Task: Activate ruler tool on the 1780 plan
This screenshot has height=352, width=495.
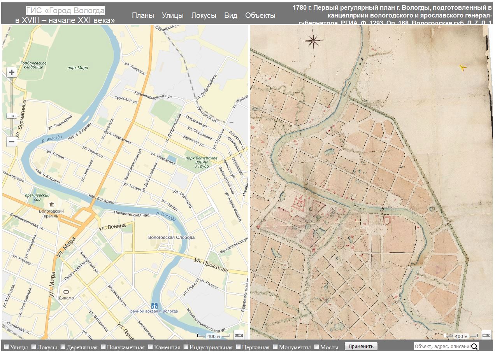Action: pos(486,335)
